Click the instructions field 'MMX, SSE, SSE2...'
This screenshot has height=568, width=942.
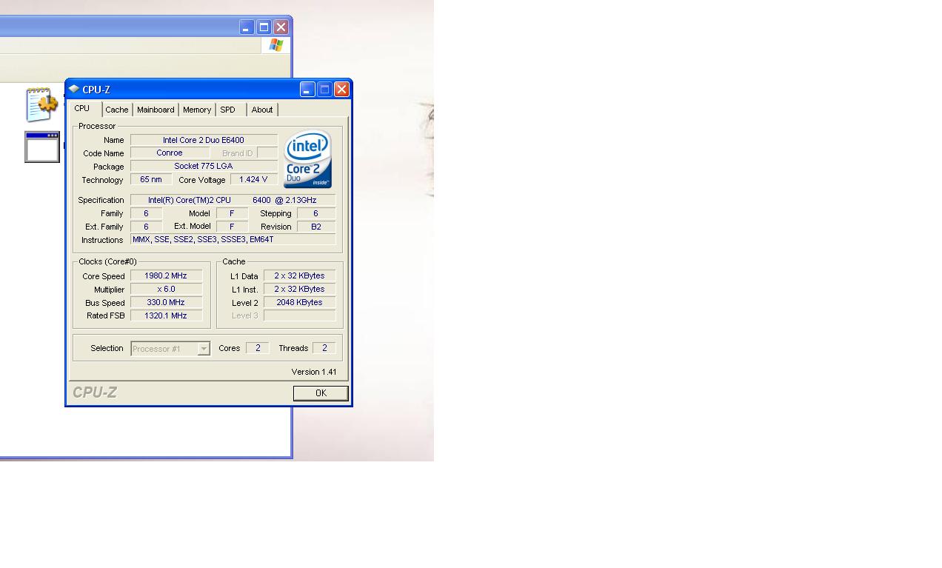click(x=233, y=239)
